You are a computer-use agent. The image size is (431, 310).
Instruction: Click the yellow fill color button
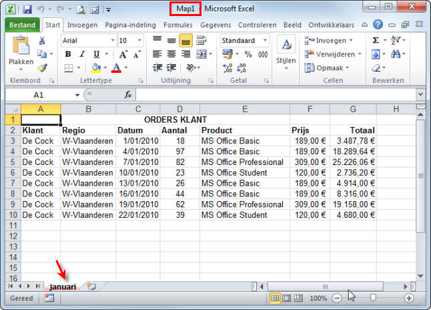pos(96,67)
